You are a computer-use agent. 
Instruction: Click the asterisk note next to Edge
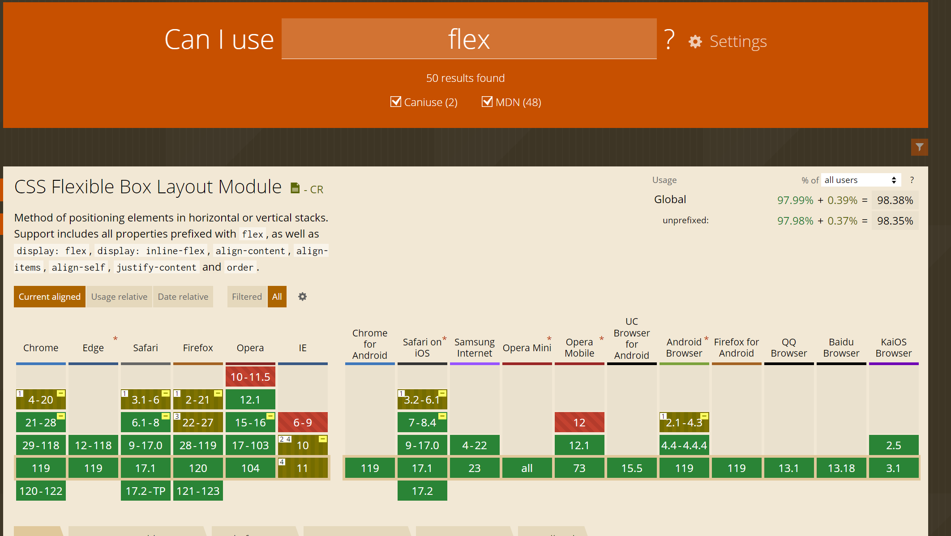(x=115, y=339)
